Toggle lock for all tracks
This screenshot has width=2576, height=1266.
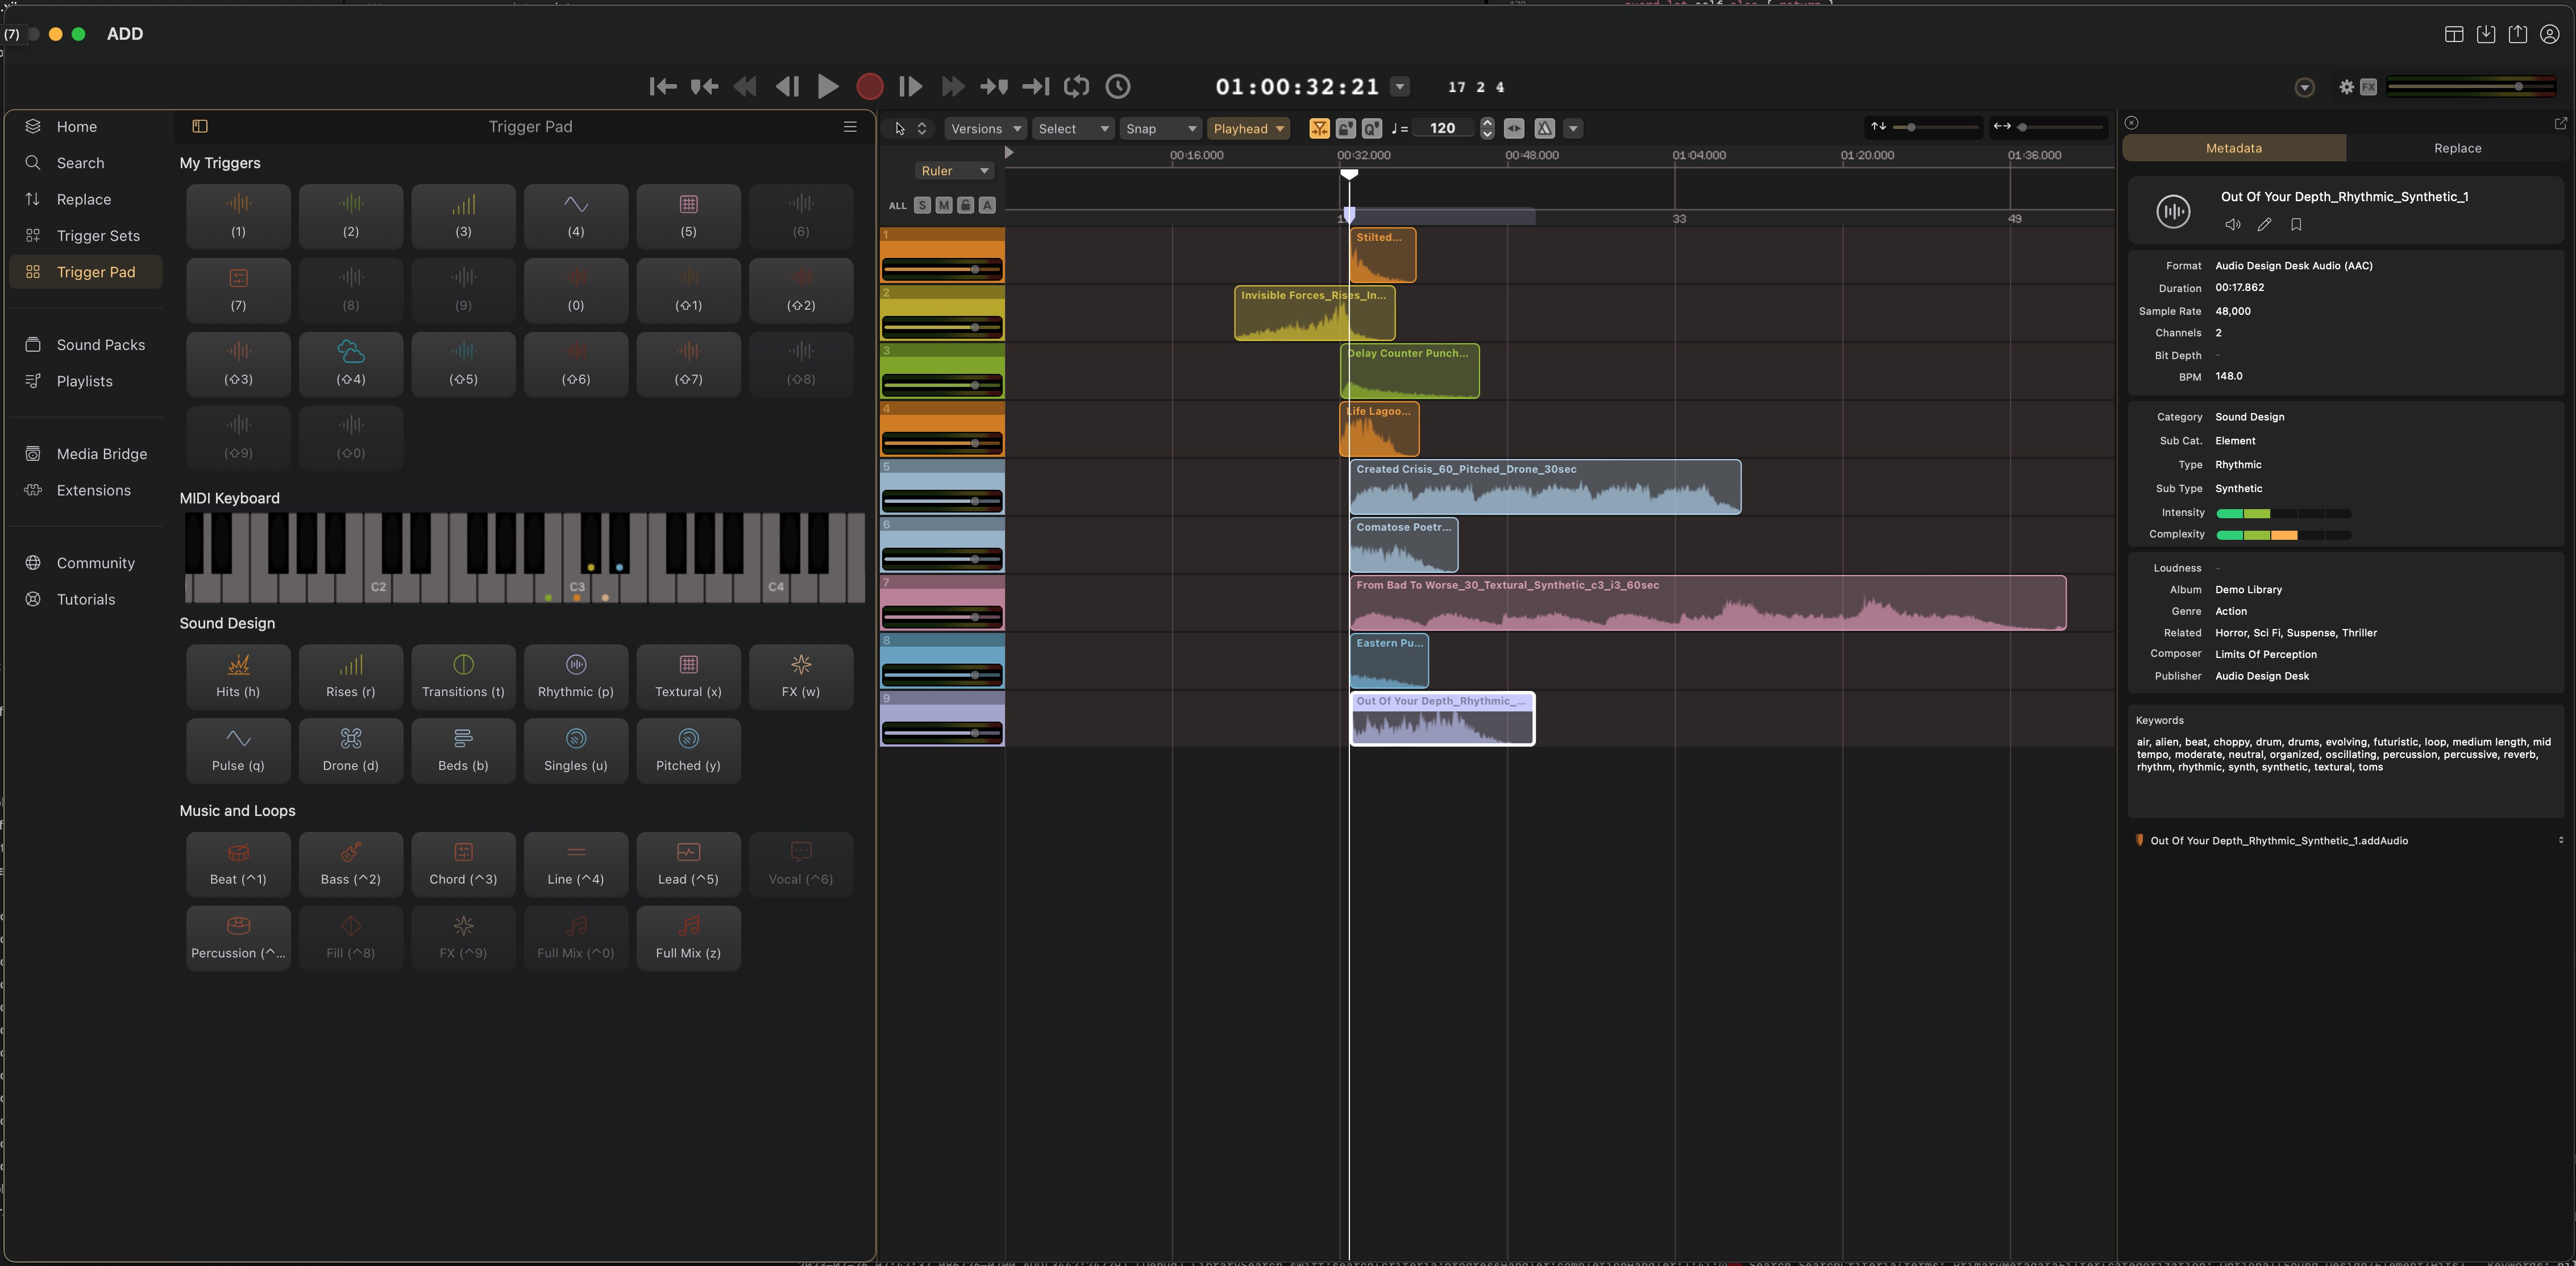(x=965, y=205)
